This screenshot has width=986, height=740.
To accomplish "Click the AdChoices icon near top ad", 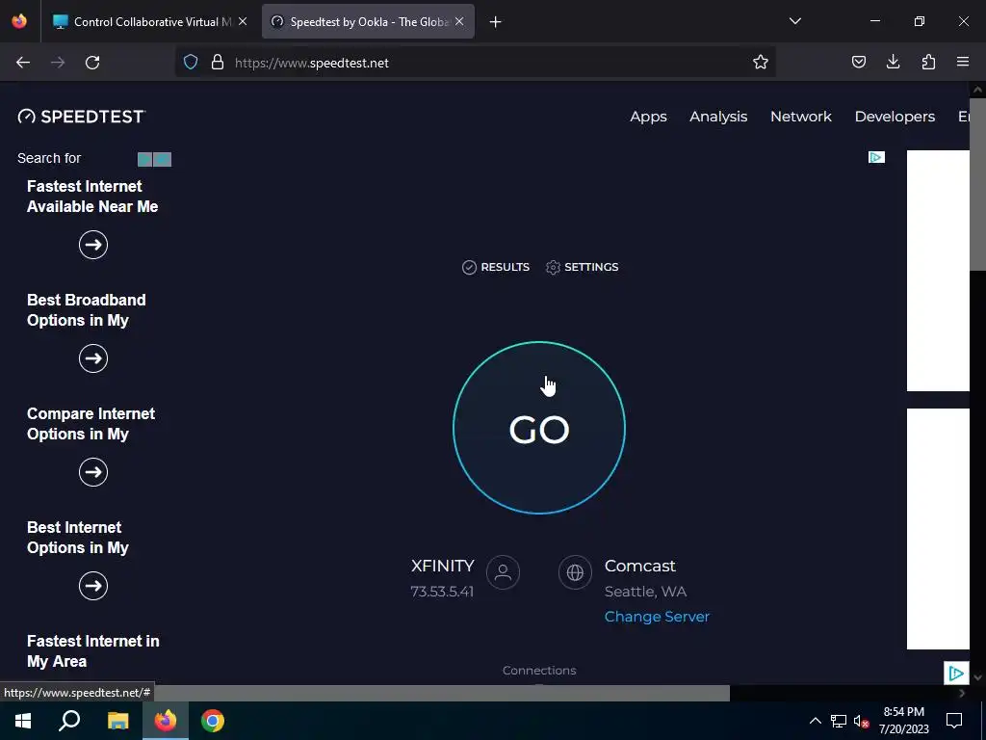I will pyautogui.click(x=876, y=157).
